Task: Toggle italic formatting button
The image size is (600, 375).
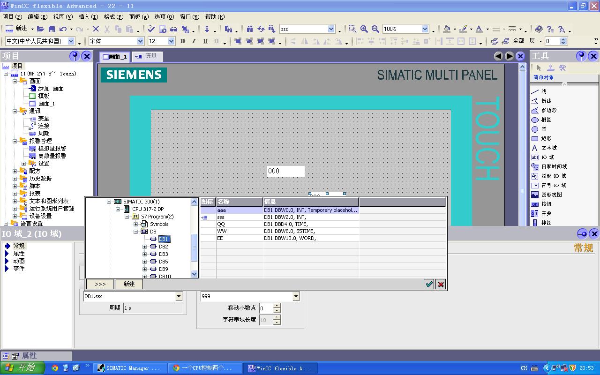Action: (x=194, y=41)
